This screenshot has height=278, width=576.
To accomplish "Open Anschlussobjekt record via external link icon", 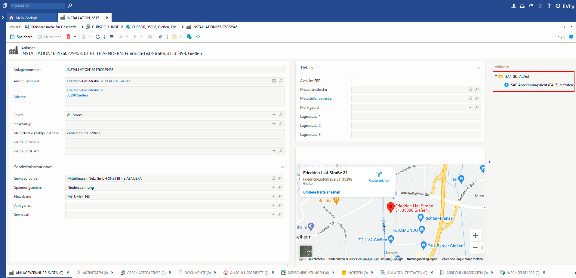I will [274, 81].
